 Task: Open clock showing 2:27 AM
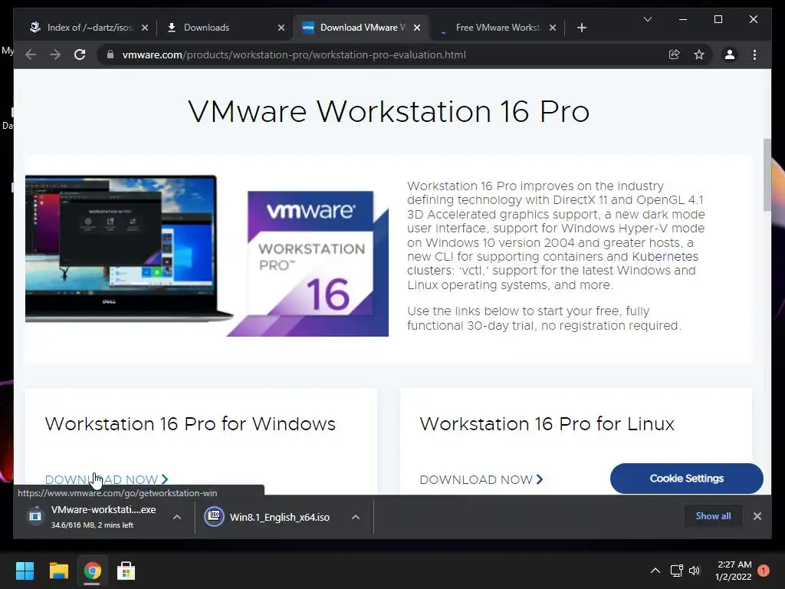(x=734, y=571)
